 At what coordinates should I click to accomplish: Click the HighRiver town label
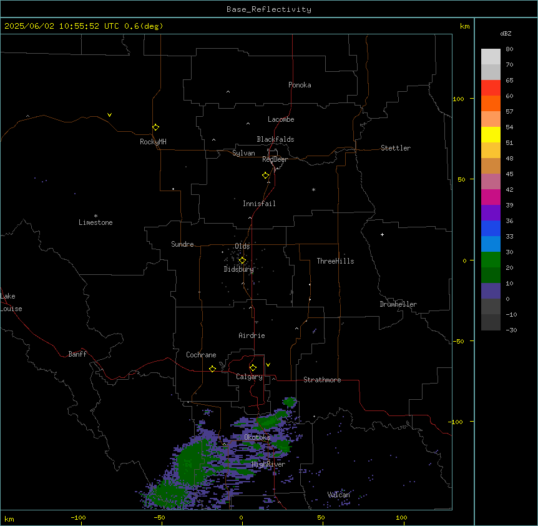point(268,464)
